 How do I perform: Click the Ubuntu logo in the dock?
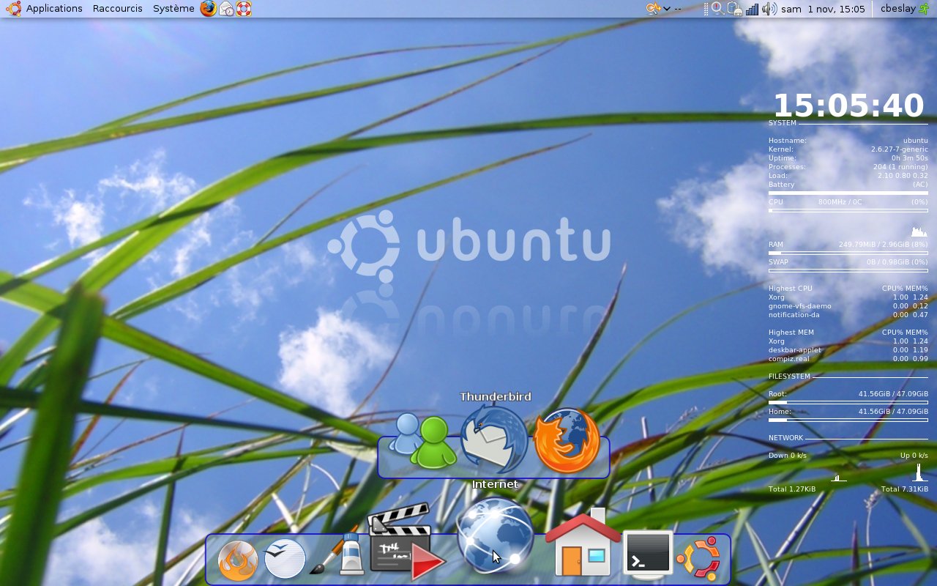698,559
